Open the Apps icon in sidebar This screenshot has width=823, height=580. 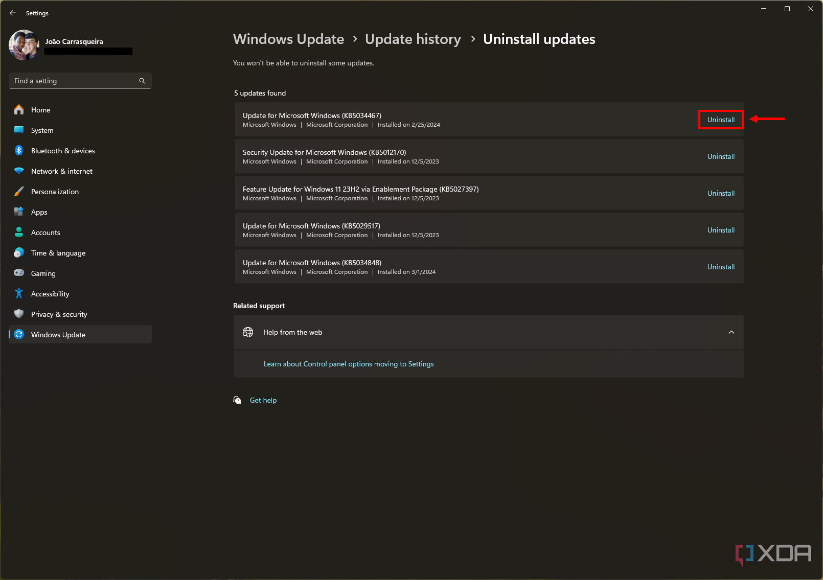click(x=19, y=212)
